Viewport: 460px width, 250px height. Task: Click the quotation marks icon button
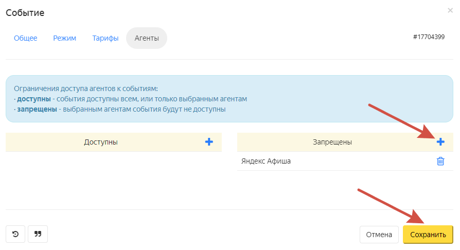[x=38, y=234]
